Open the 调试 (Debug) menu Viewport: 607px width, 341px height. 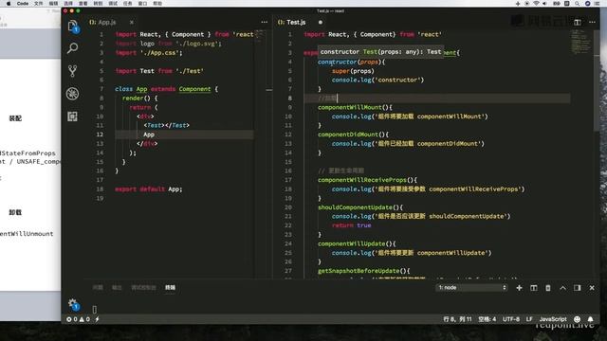tap(113, 3)
